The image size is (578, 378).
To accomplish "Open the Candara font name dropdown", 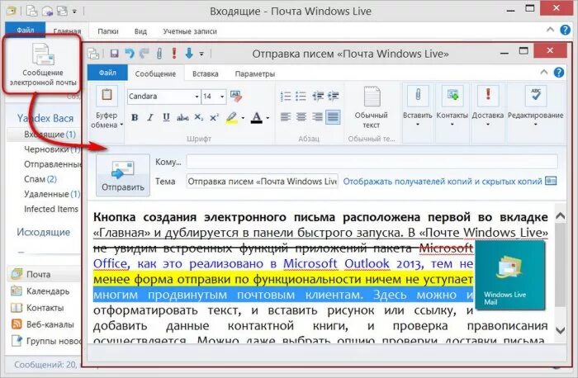I will [x=197, y=97].
